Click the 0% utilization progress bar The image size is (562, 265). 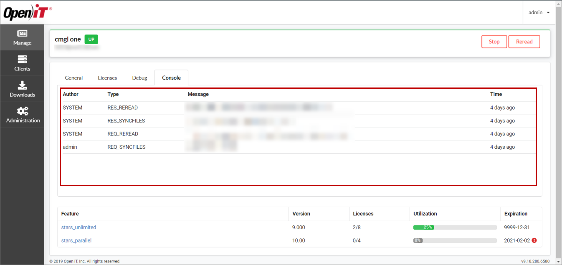point(455,240)
